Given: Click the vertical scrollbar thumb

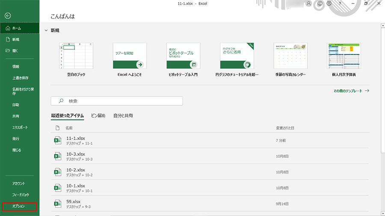Looking at the screenshot, I should coord(383,90).
